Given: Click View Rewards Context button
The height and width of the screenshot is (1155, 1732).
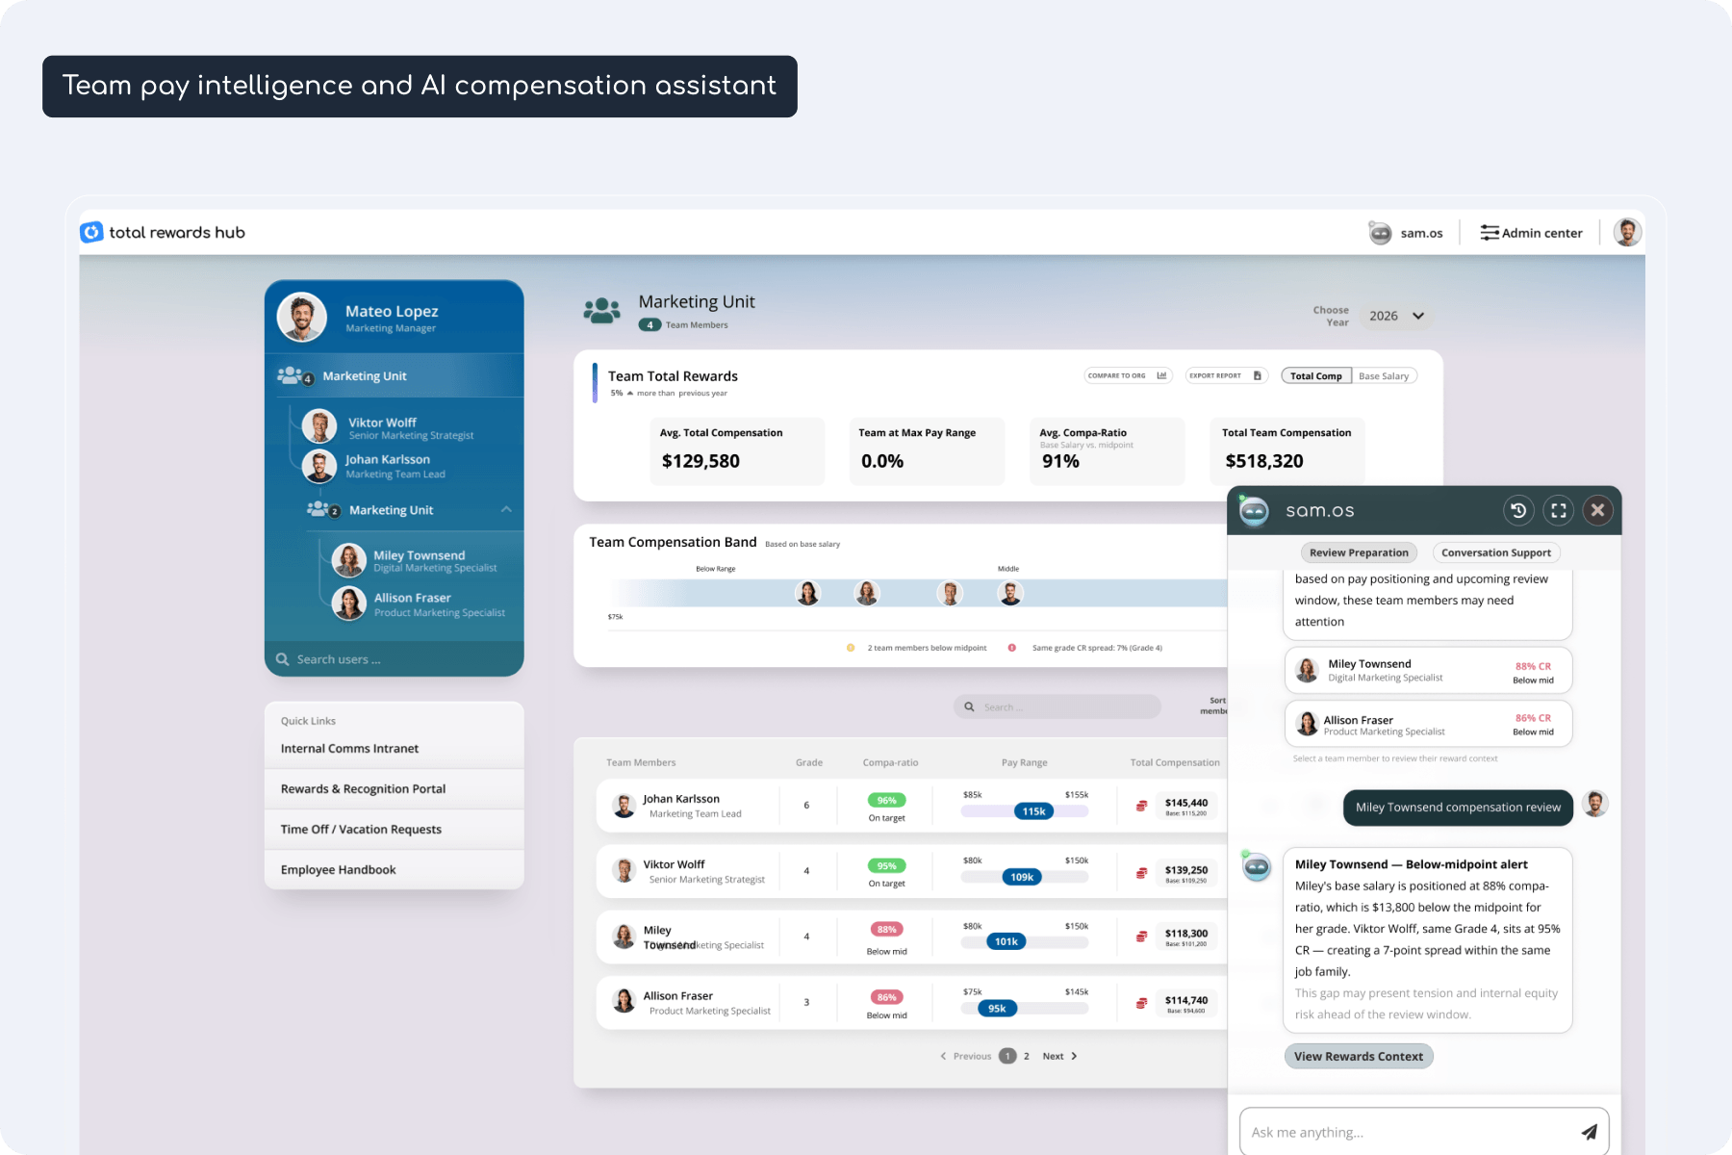Looking at the screenshot, I should click(x=1358, y=1056).
